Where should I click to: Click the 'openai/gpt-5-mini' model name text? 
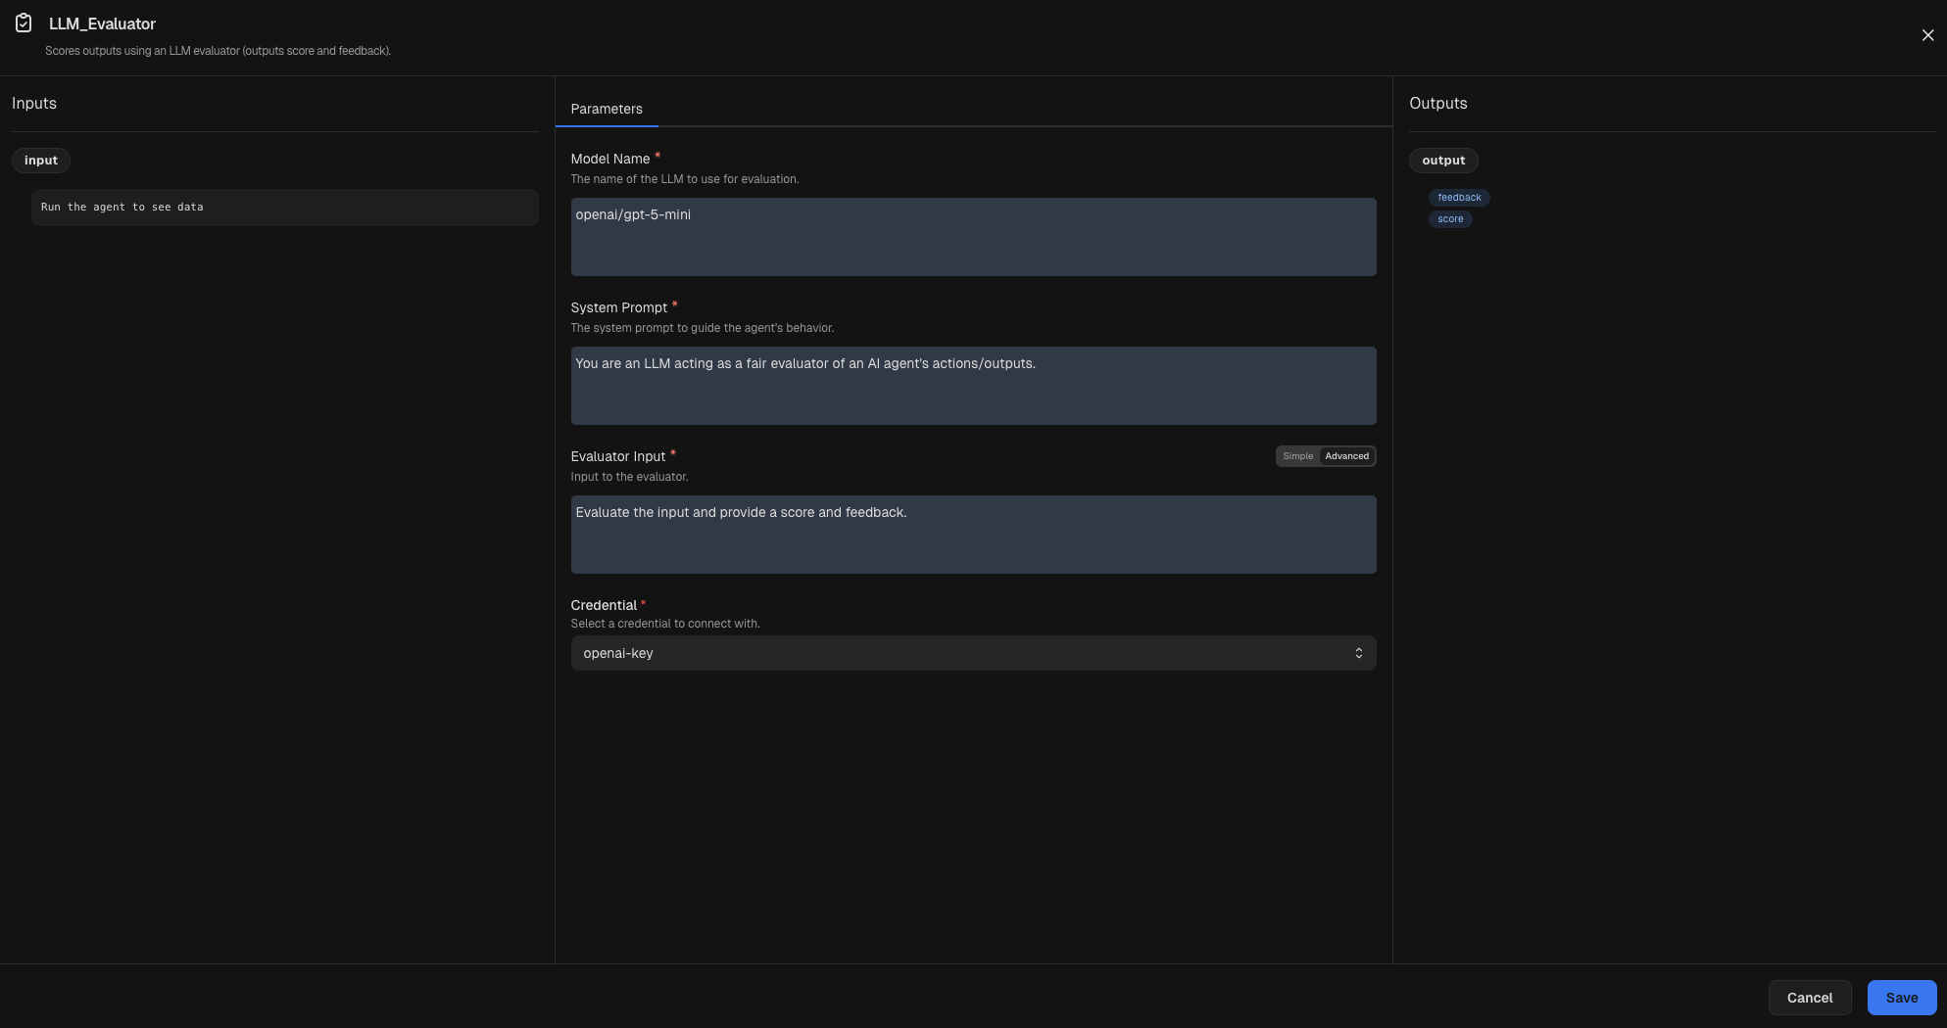[633, 214]
